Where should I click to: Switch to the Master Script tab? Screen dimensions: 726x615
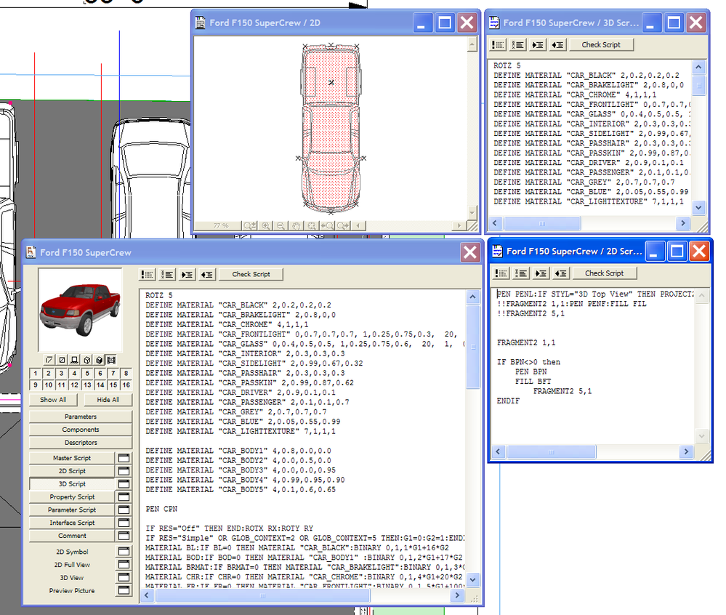72,458
